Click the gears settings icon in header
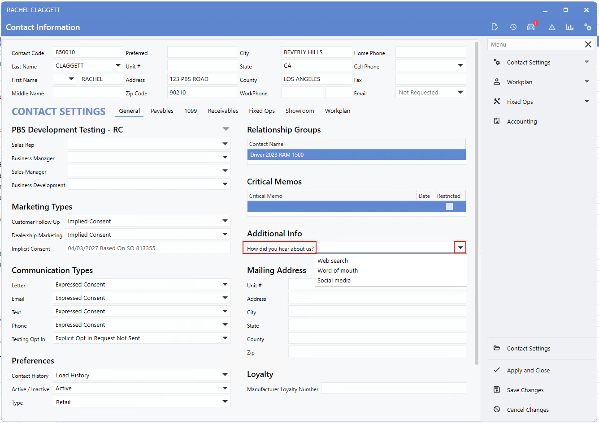The height and width of the screenshot is (423, 599). point(588,27)
